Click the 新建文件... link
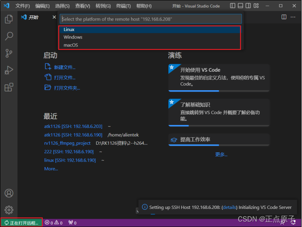This screenshot has width=302, height=227. 65,67
